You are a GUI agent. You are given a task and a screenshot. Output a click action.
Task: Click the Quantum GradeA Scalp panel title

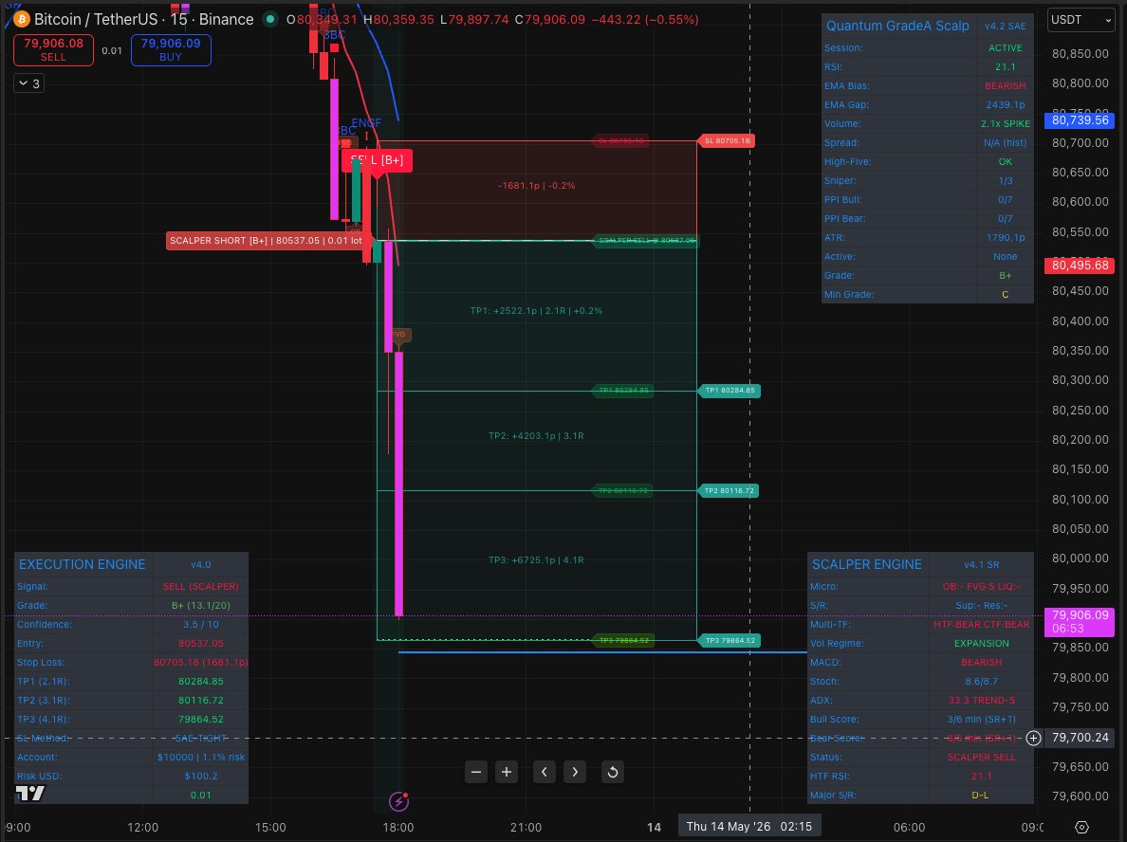pyautogui.click(x=897, y=26)
